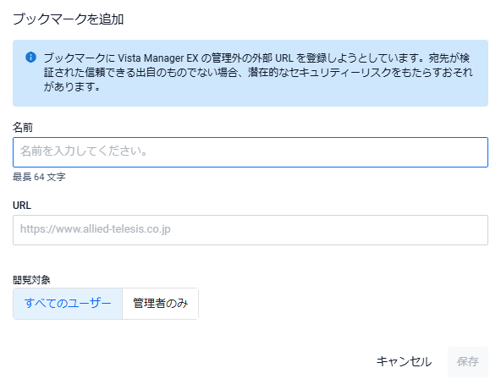This screenshot has width=501, height=390.
Task: Click the placeholder 名前を入力してください。
Action: 84,151
